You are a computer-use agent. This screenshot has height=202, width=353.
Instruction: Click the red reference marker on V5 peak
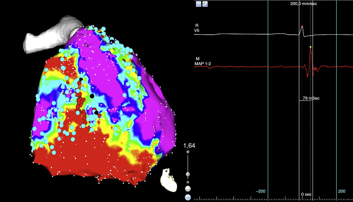[302, 26]
